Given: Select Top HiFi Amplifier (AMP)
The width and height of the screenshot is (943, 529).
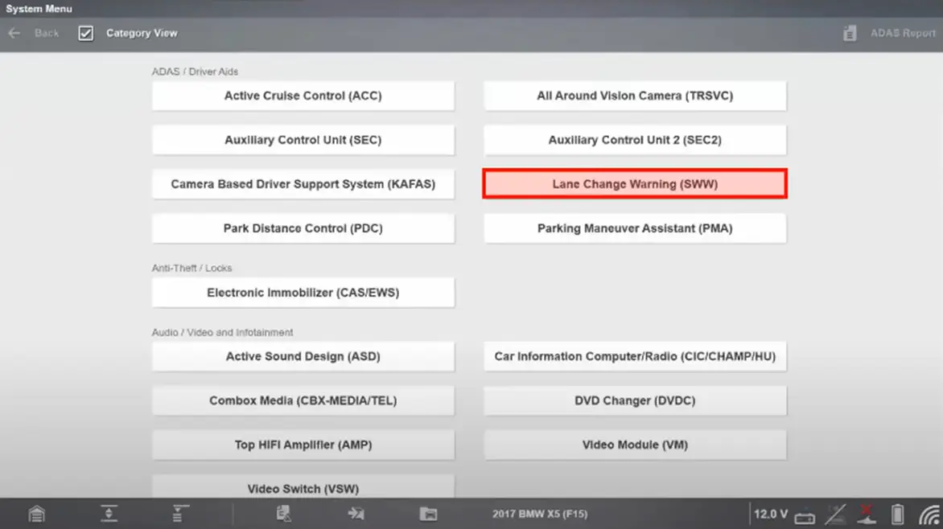Looking at the screenshot, I should 303,445.
